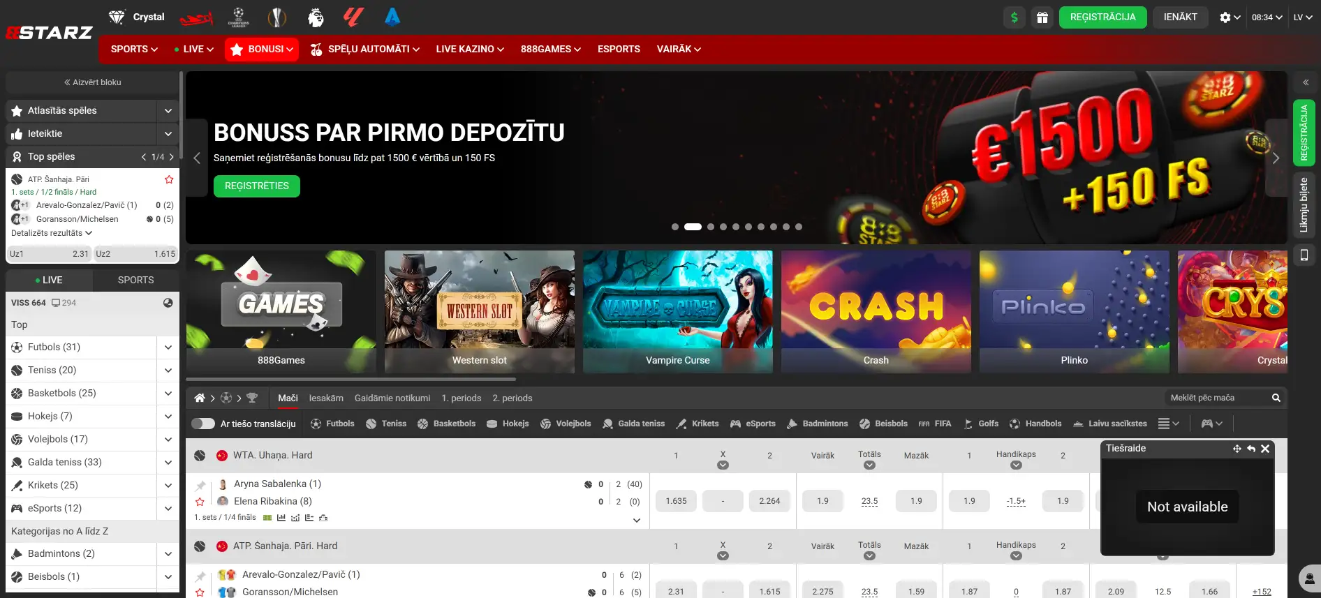
Task: Click the home icon in breadcrumb
Action: [x=200, y=398]
